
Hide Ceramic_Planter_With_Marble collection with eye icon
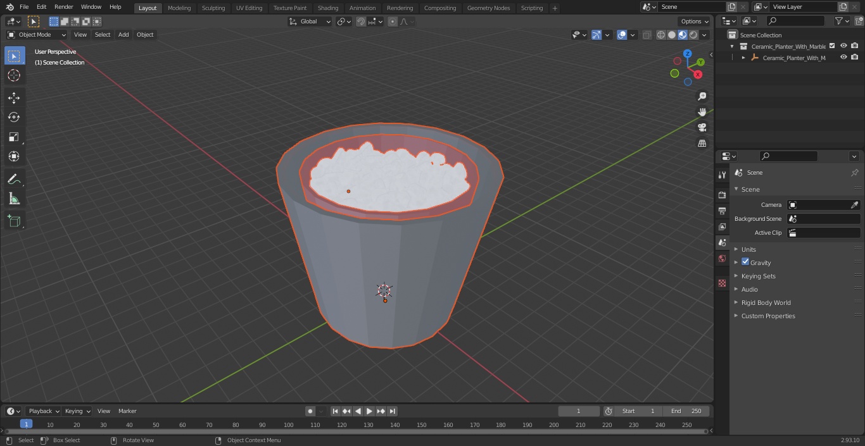point(843,46)
